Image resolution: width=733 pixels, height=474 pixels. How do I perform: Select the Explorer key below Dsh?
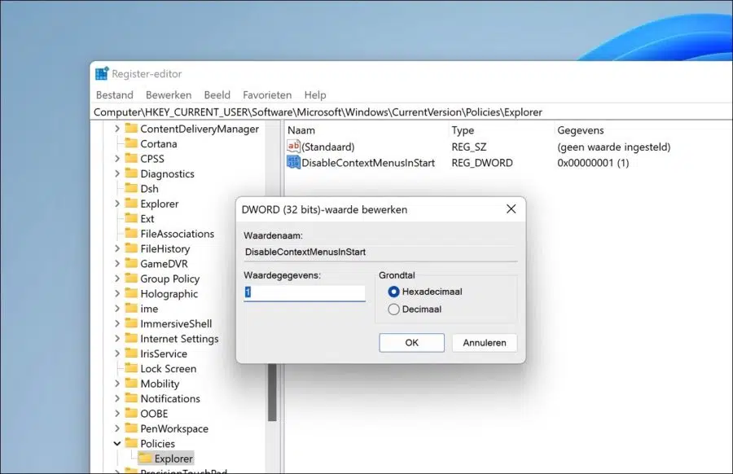tap(160, 204)
